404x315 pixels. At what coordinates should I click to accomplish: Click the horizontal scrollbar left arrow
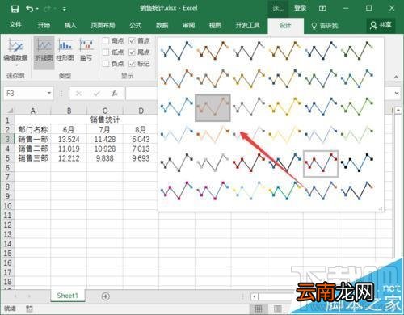pyautogui.click(x=255, y=296)
